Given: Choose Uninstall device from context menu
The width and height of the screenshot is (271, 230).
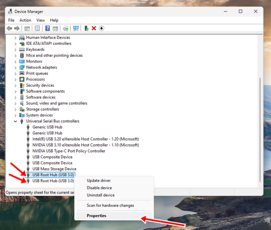Looking at the screenshot, I should click(x=114, y=195).
